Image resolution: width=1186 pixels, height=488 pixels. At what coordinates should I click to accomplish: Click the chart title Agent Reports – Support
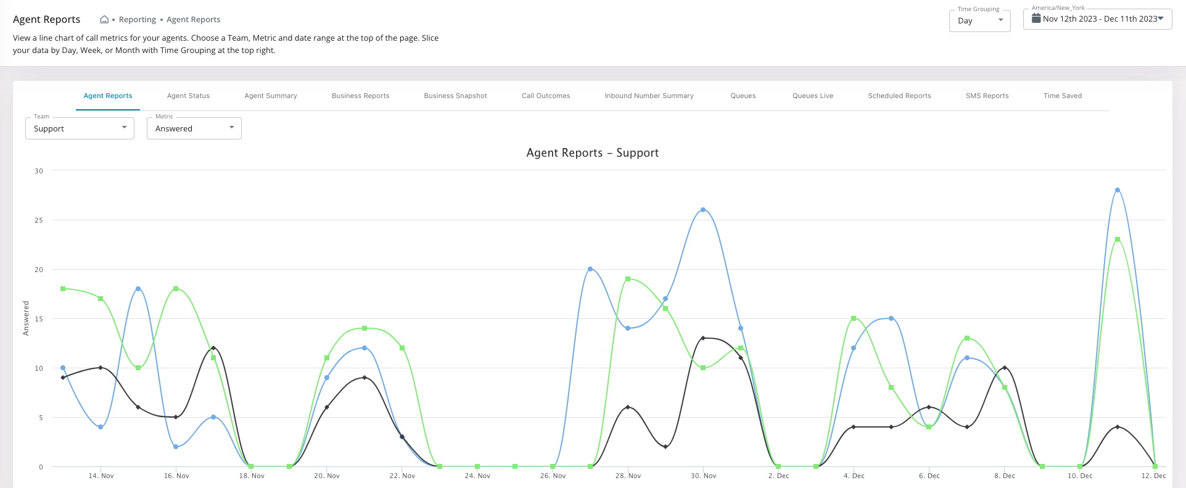[x=592, y=153]
